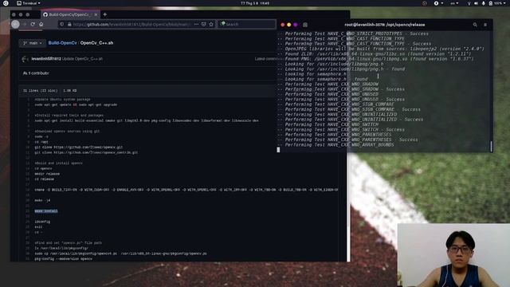Click the sudo apt-get update code line
The width and height of the screenshot is (510, 287).
(x=76, y=104)
